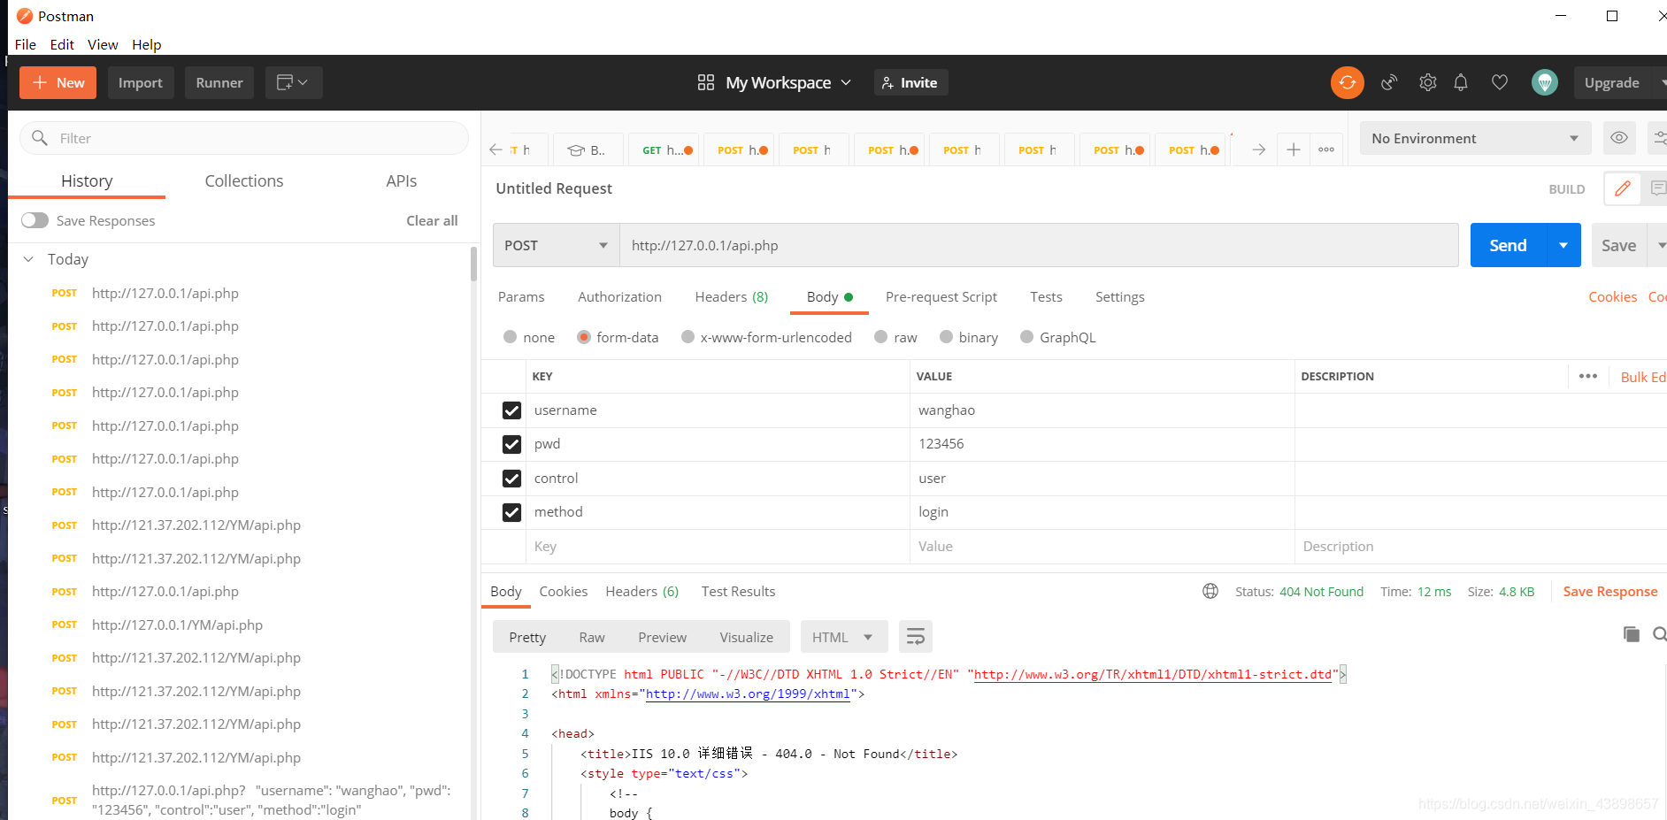Uncheck the pwd row checkbox
Image resolution: width=1667 pixels, height=820 pixels.
(x=511, y=444)
